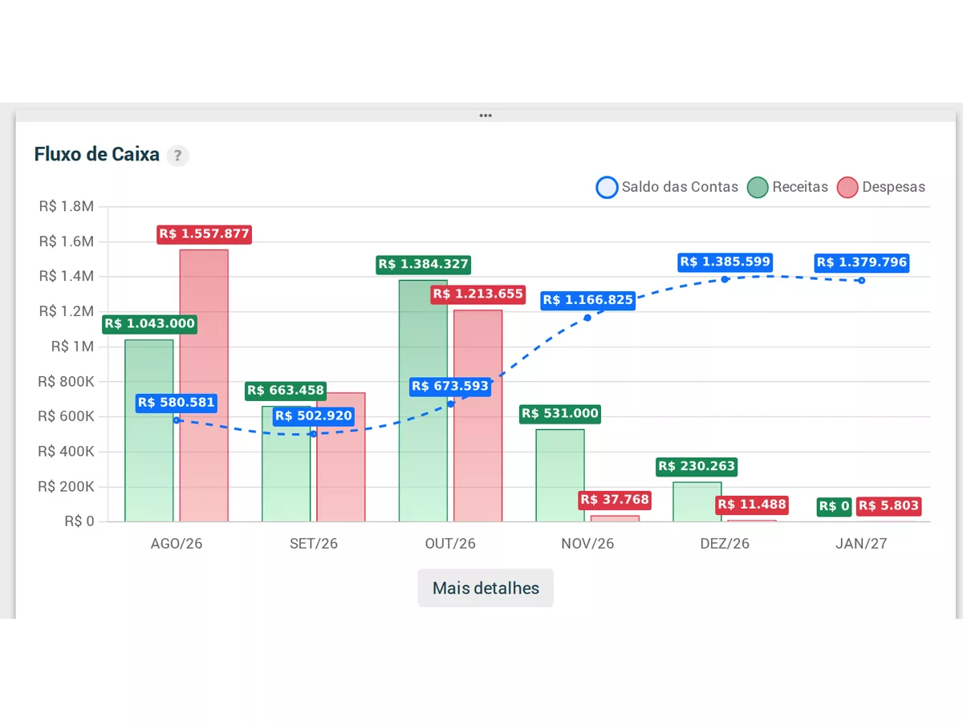Select the OUT/26 receitas label R$ 1.384.327

(424, 265)
